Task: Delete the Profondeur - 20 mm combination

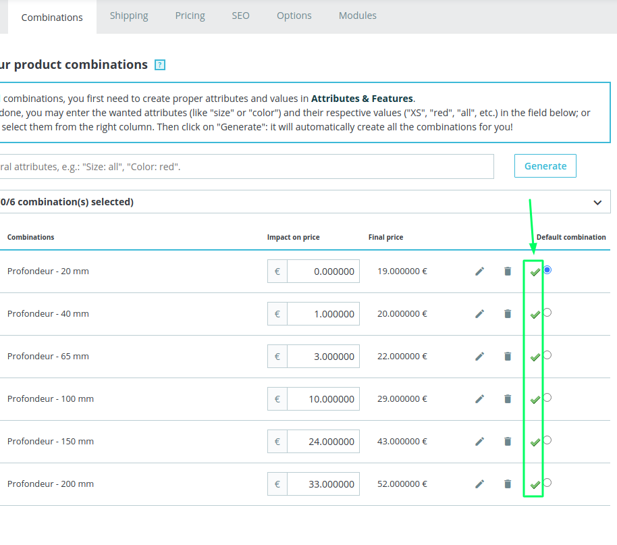Action: (x=508, y=271)
